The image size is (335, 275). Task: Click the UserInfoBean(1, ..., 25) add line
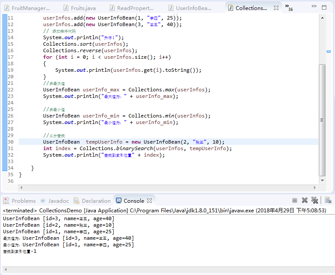[112, 18]
